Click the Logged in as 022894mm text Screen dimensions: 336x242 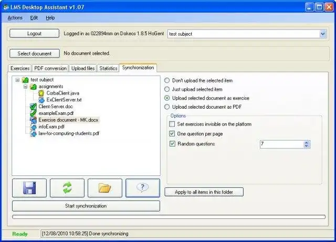114,34
